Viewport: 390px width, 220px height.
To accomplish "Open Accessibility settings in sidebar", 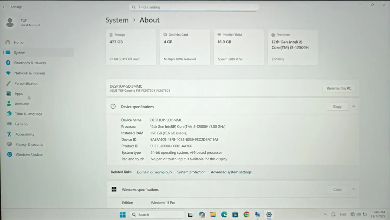I will click(25, 134).
